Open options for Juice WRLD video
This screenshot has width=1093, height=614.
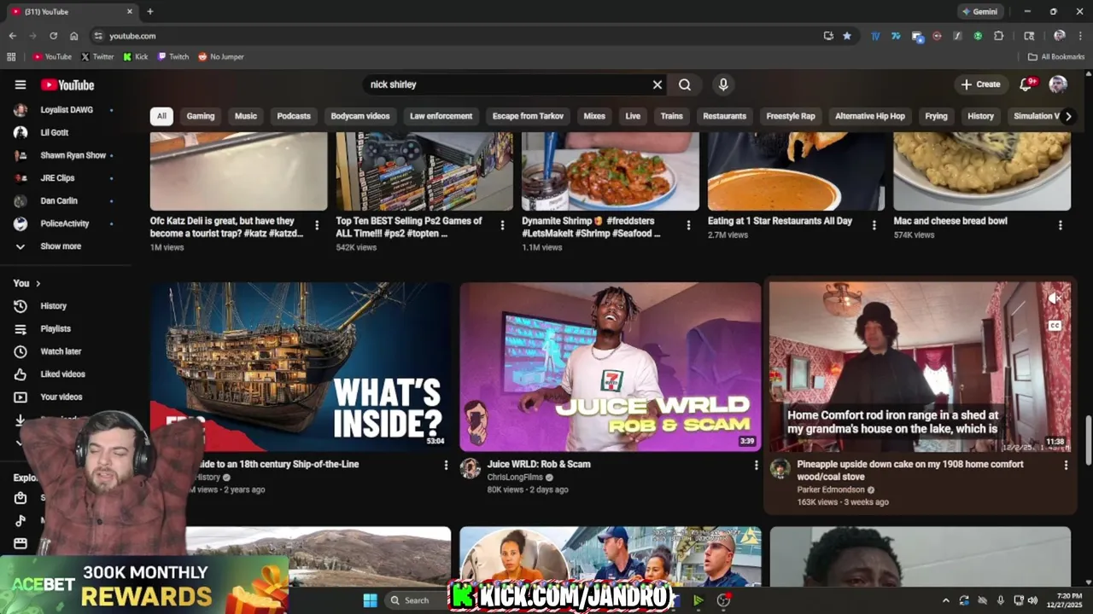[x=756, y=465]
